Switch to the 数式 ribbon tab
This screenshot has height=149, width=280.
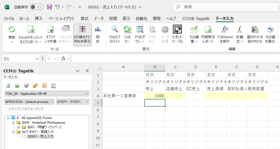click(x=84, y=19)
